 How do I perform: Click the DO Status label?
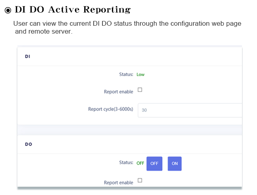tap(126, 162)
